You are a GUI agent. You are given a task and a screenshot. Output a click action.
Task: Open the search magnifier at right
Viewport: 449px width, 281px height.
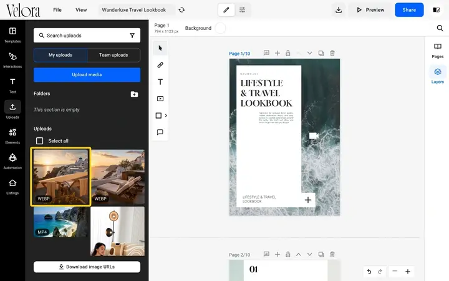click(440, 28)
